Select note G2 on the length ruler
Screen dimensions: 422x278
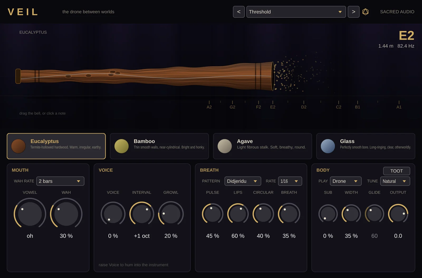pos(232,105)
